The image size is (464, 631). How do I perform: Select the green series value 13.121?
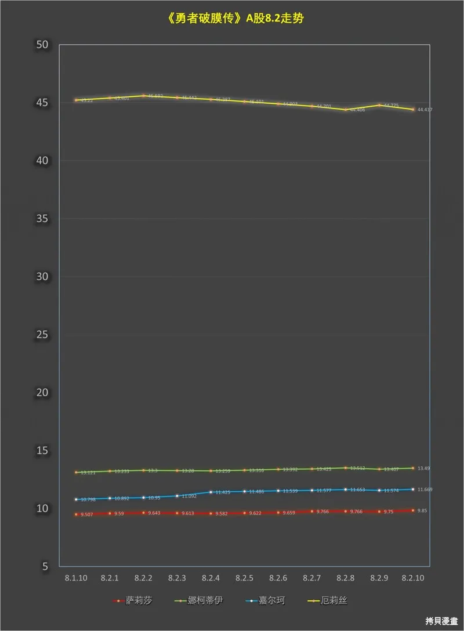pyautogui.click(x=88, y=473)
